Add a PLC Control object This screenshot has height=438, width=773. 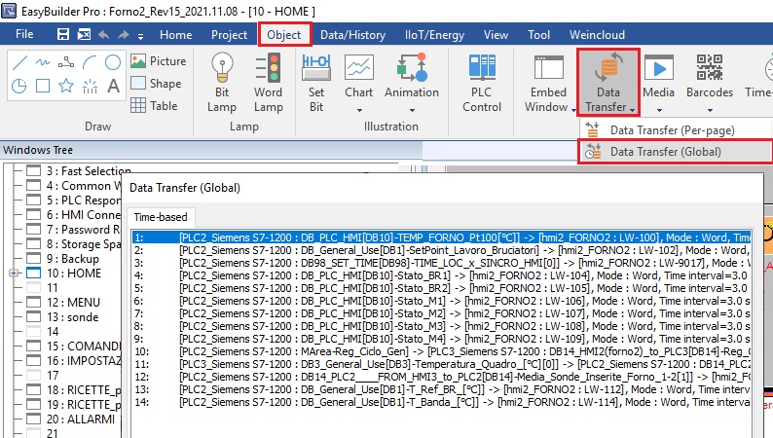click(482, 83)
